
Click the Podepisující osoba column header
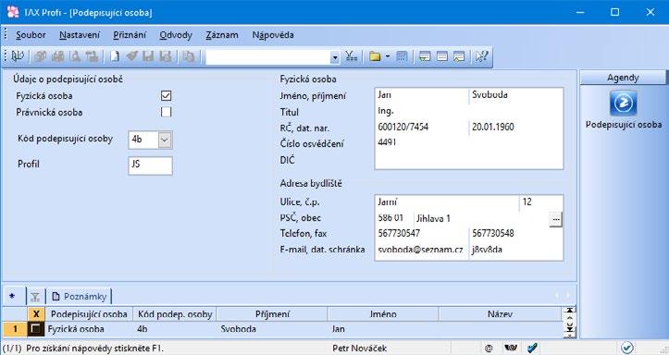tap(89, 314)
